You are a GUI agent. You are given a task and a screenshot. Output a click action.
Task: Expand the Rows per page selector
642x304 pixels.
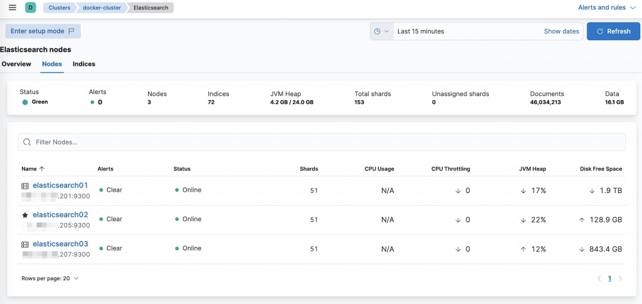click(x=50, y=278)
